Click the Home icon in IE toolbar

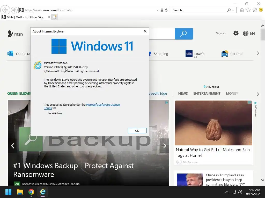(242, 10)
